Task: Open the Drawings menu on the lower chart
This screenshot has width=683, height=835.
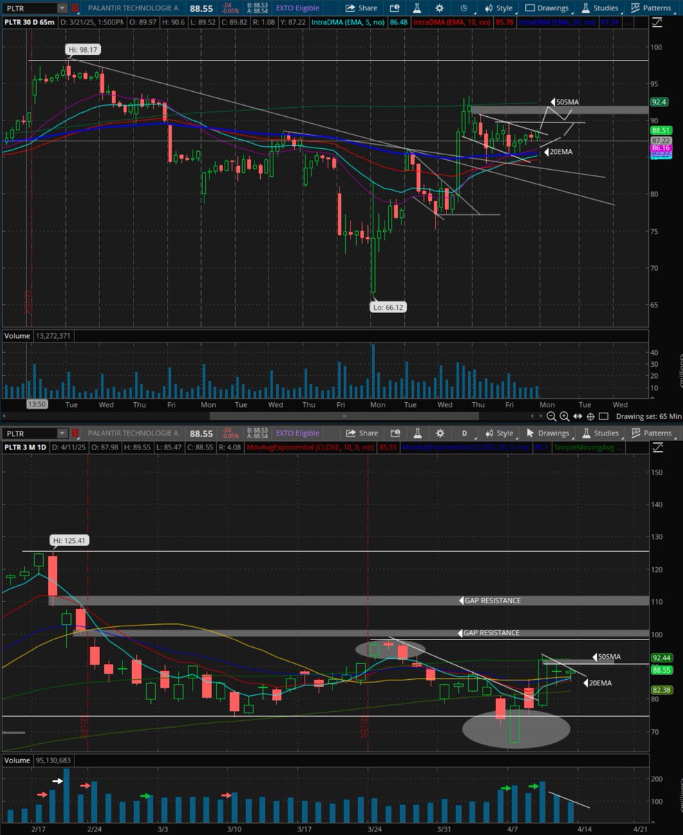Action: pos(547,433)
